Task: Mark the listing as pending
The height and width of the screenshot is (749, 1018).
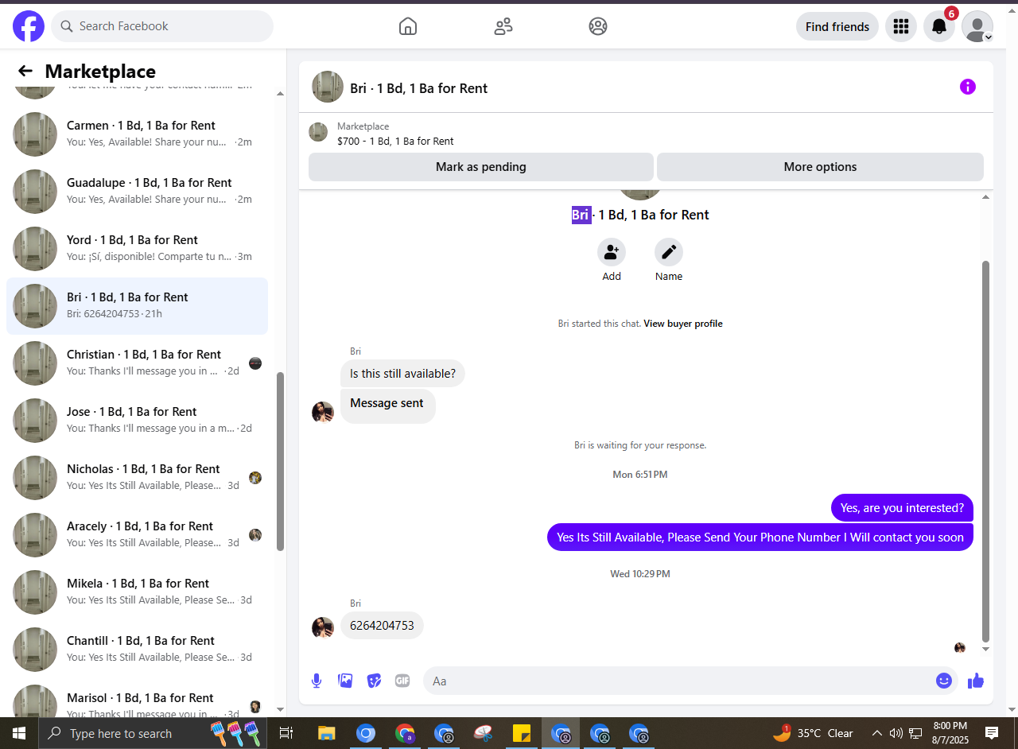Action: click(x=481, y=167)
